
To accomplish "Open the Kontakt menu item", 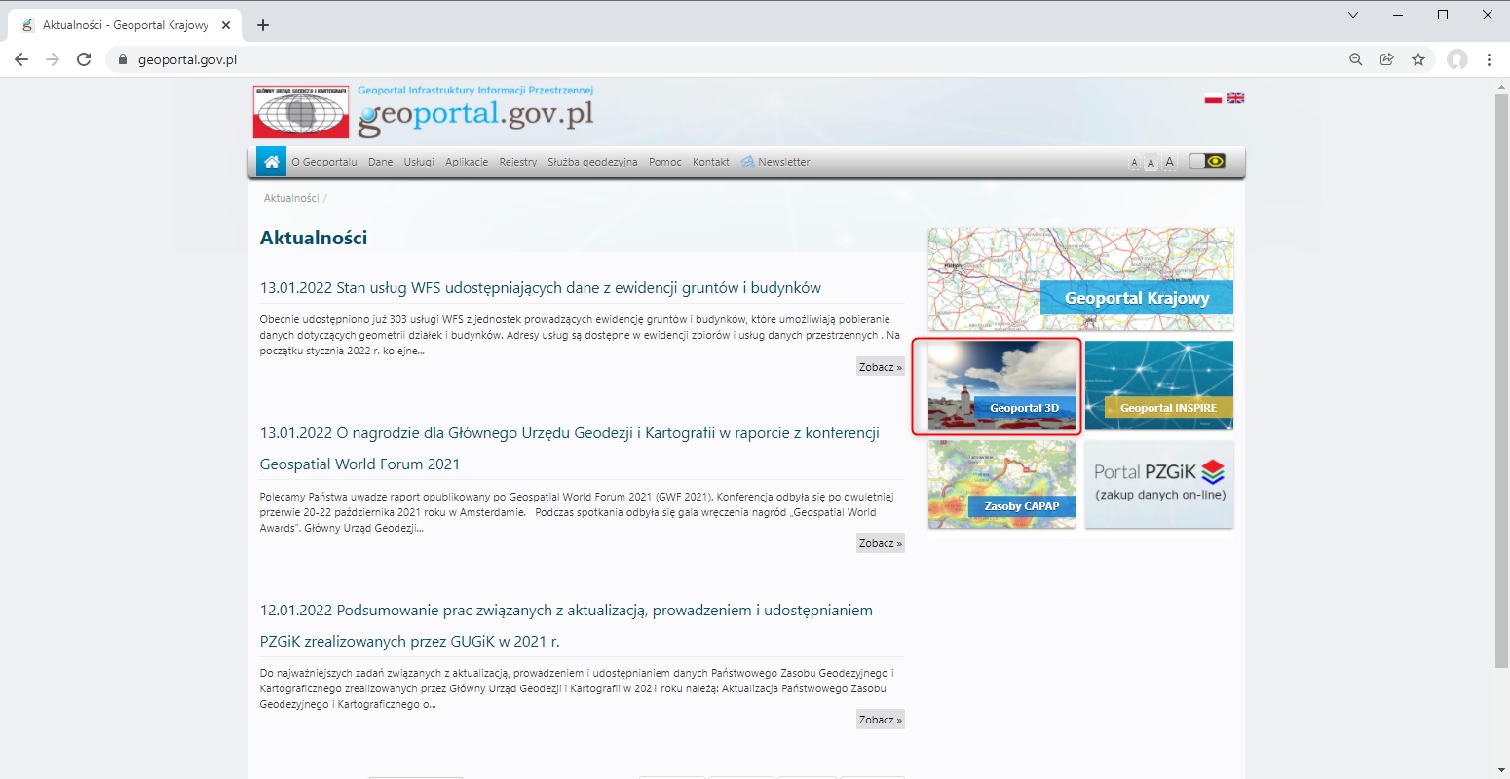I will (711, 162).
